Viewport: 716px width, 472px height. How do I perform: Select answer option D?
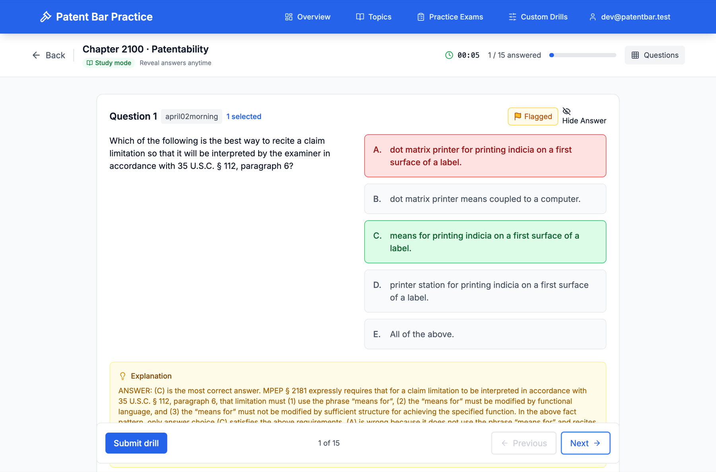485,291
